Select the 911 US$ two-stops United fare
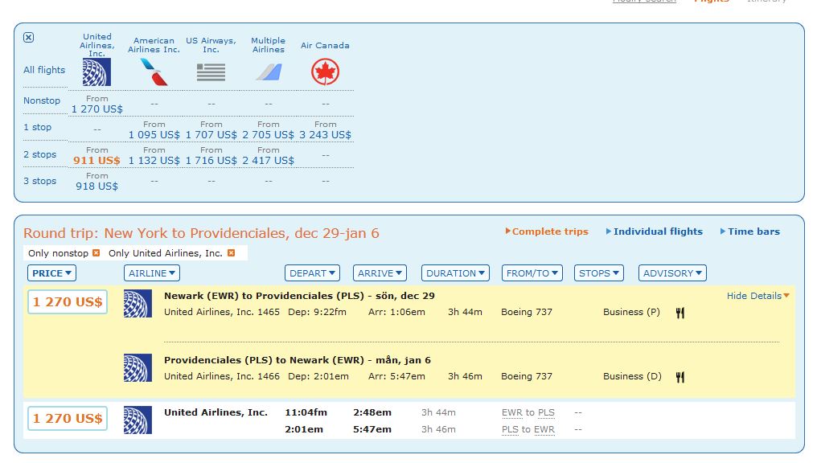 (x=96, y=161)
